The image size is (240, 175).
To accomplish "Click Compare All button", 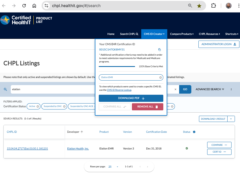I will coord(115,107).
